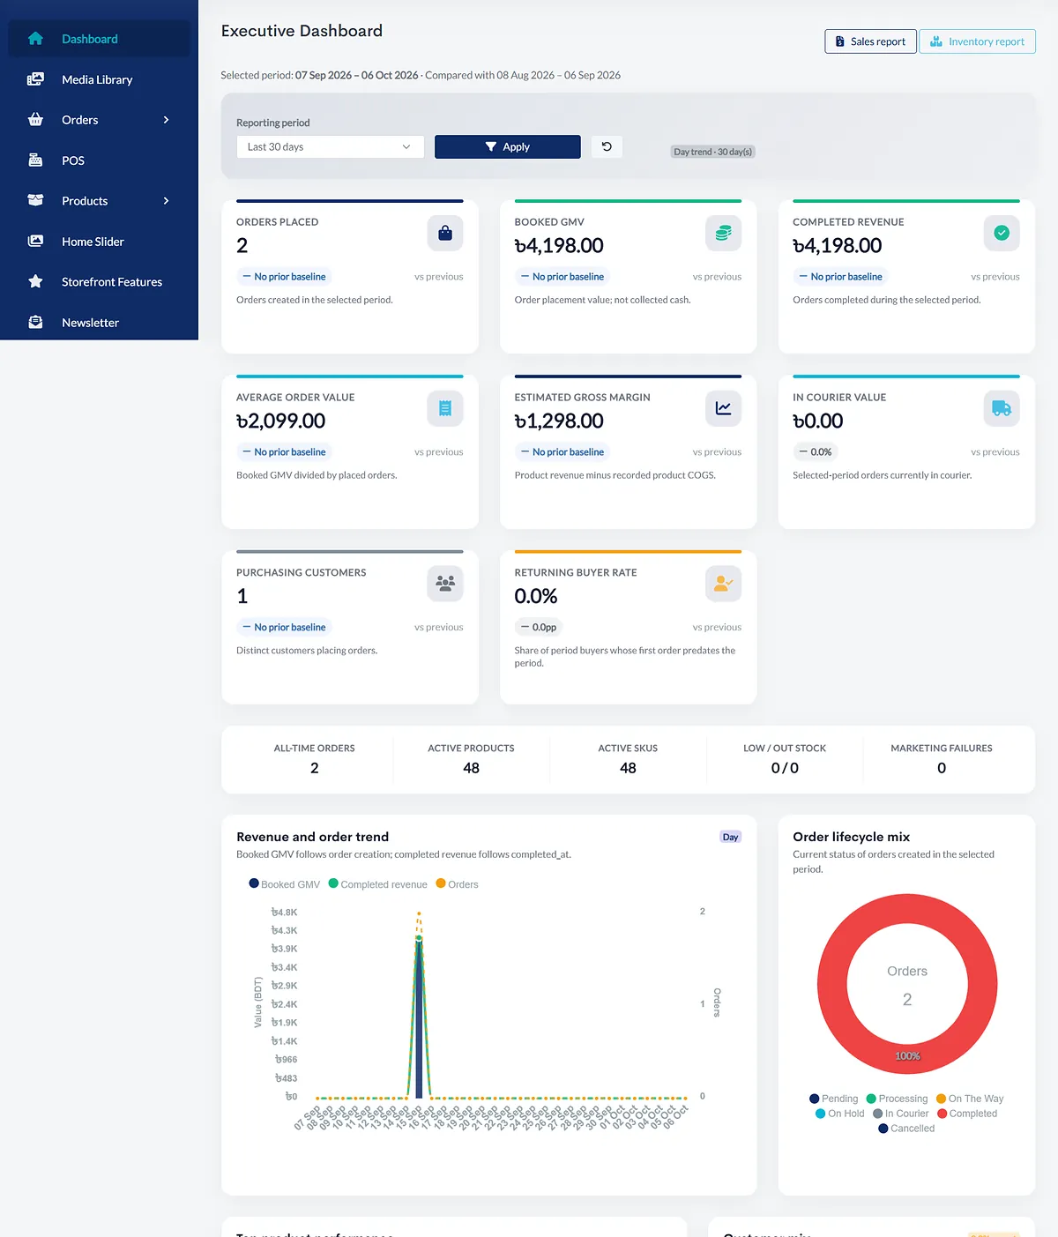This screenshot has width=1058, height=1237.
Task: Click the Active Products count 48
Action: pos(472,768)
